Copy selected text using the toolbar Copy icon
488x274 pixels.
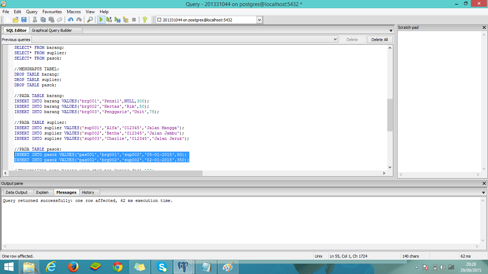[x=43, y=20]
